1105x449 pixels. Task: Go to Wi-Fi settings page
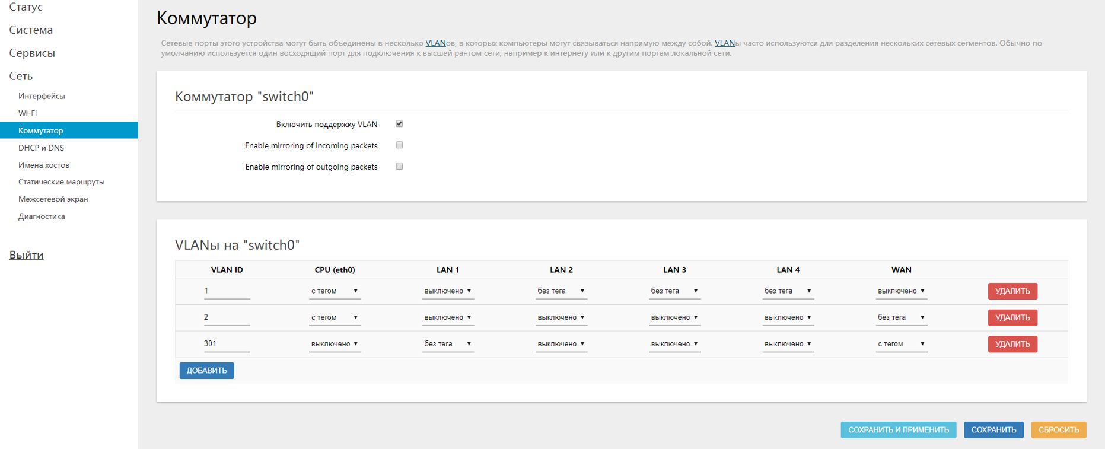(x=27, y=113)
